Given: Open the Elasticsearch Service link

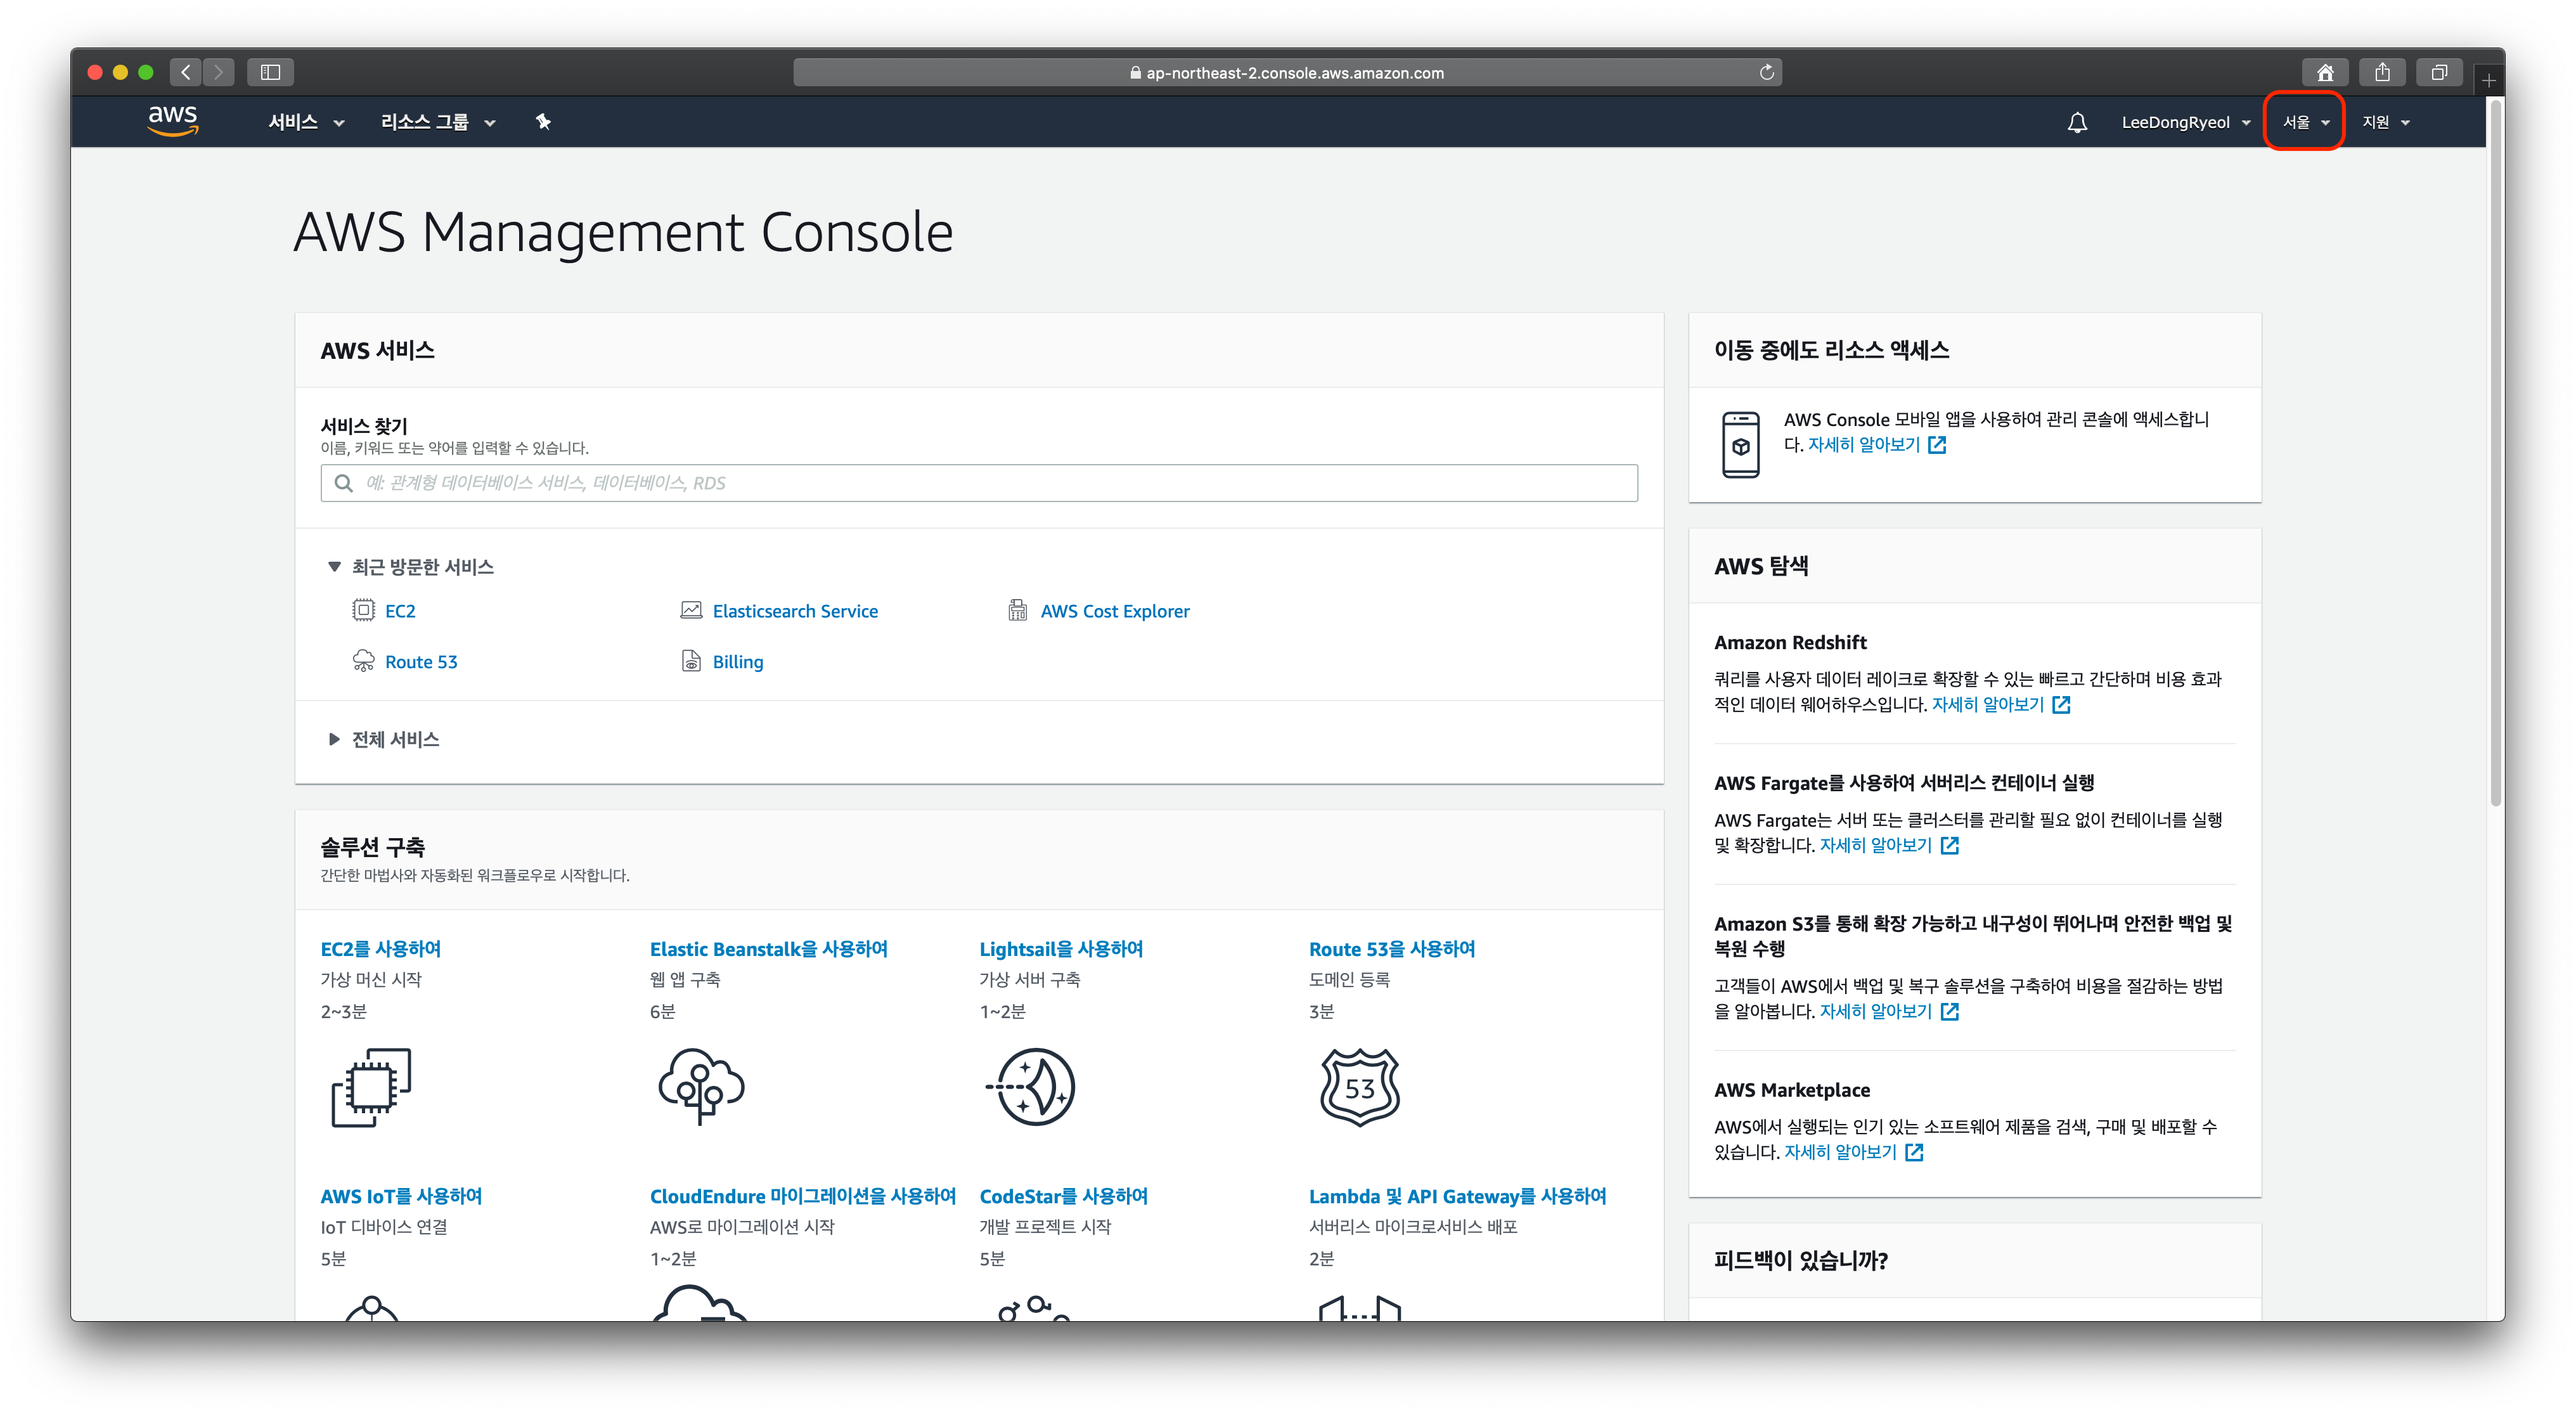Looking at the screenshot, I should [x=795, y=611].
